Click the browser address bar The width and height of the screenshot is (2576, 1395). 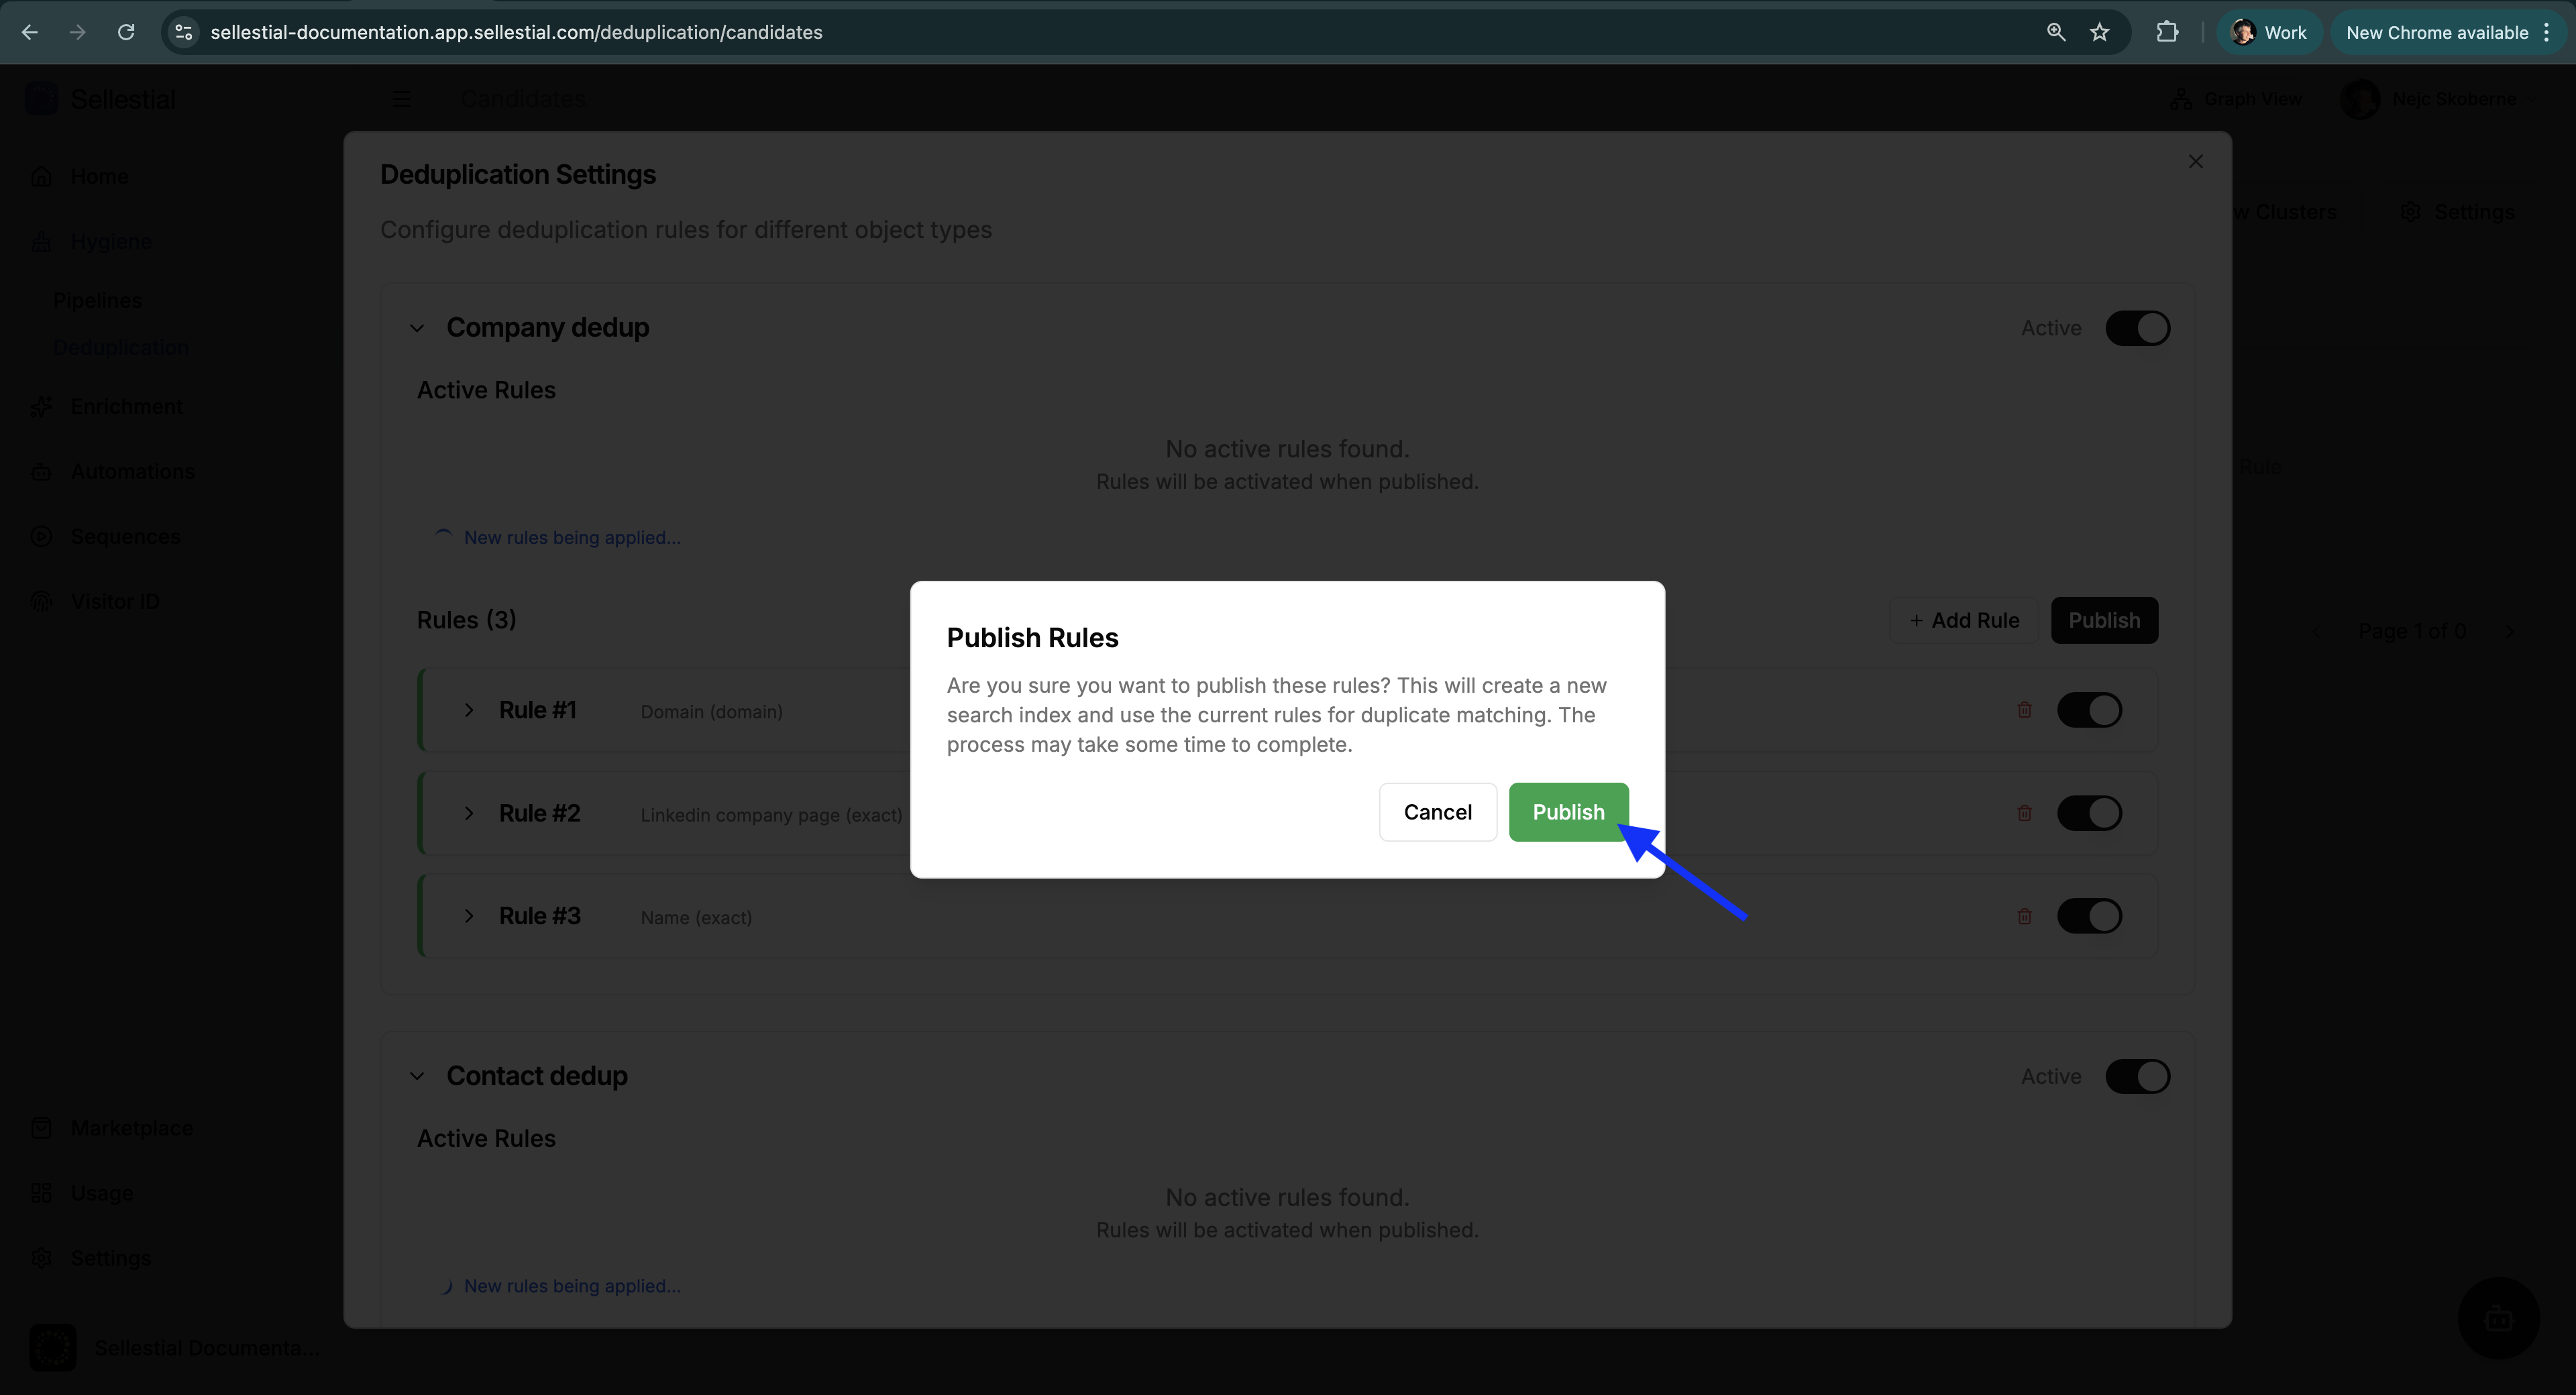point(700,32)
